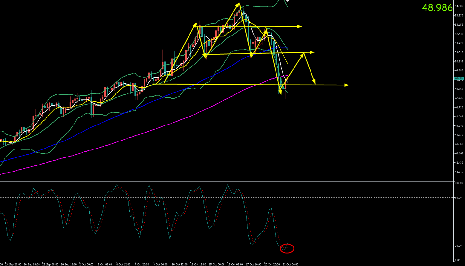The height and width of the screenshot is (266, 465).
Task: Click the 80.00 stochastic level label
Action: (458, 198)
